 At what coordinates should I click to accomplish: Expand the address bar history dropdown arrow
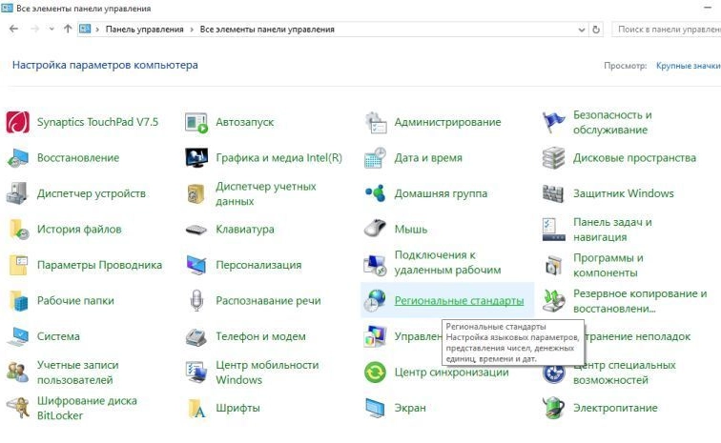(582, 30)
